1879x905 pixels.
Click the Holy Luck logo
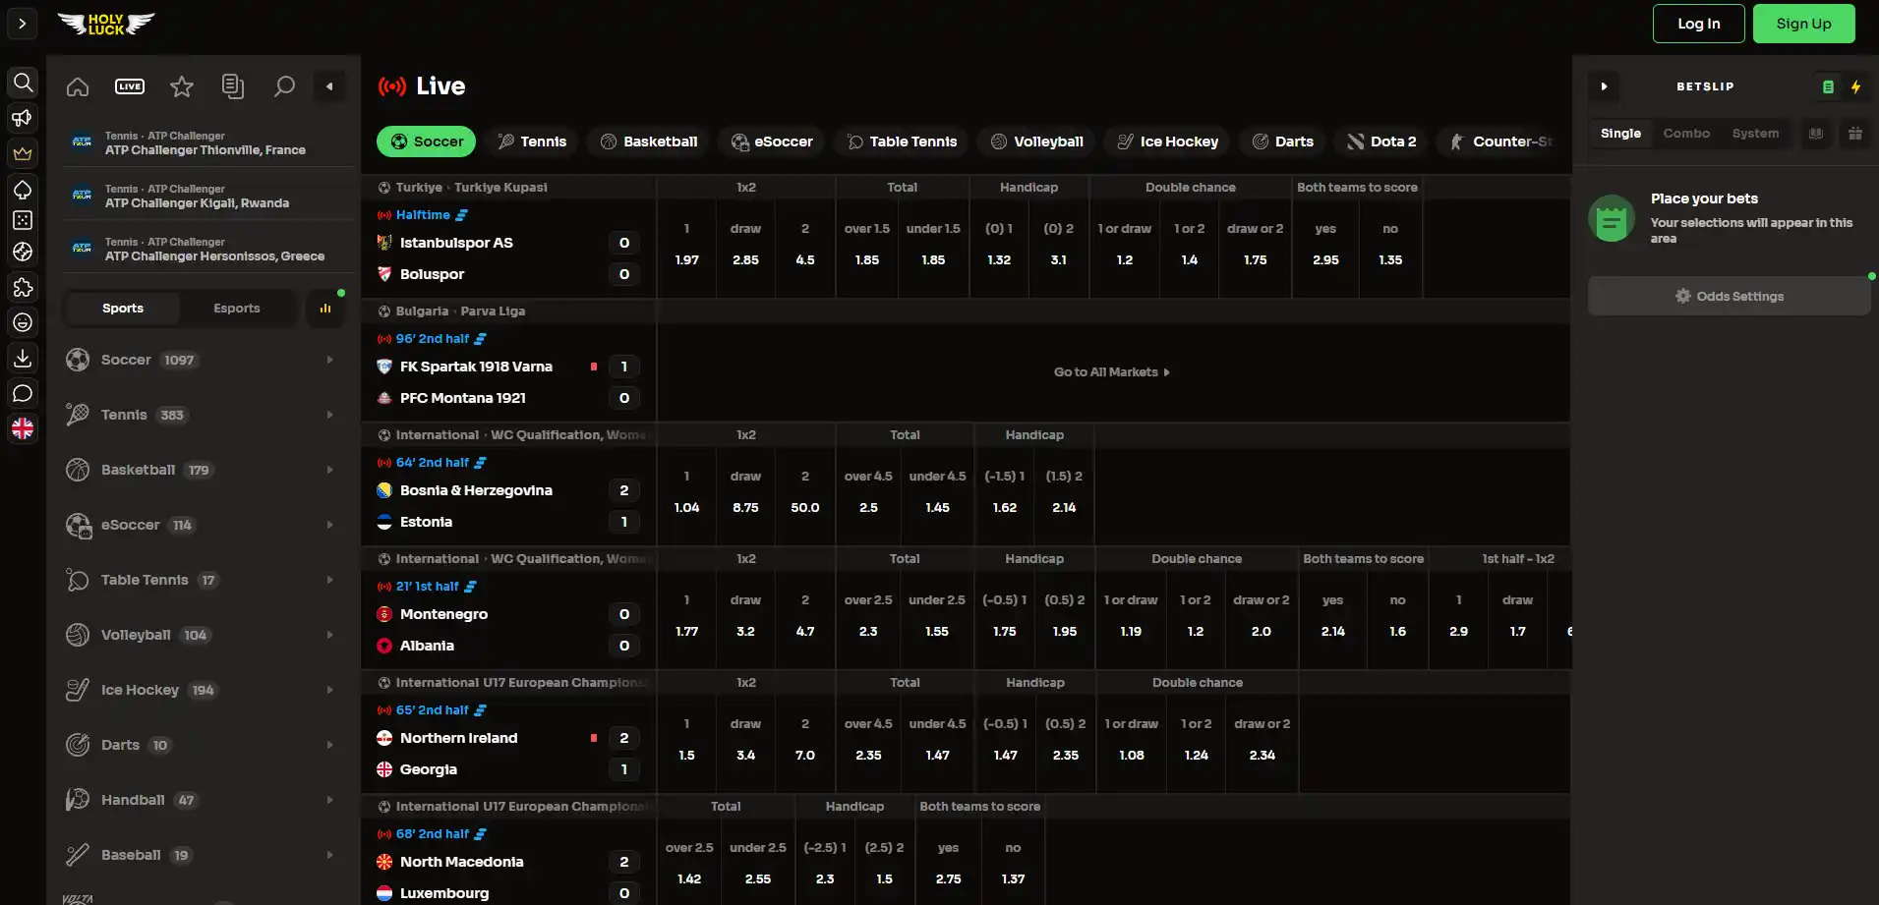tap(106, 24)
